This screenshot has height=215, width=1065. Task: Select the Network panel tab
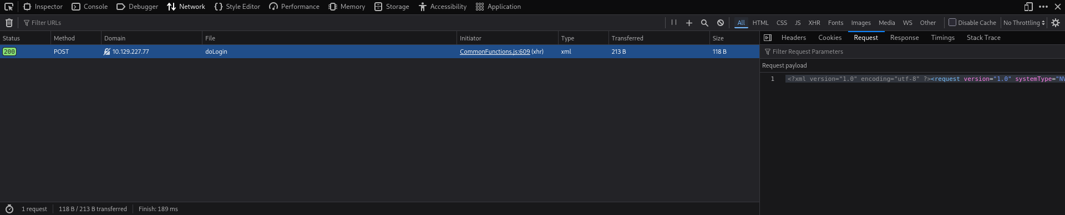pos(186,7)
